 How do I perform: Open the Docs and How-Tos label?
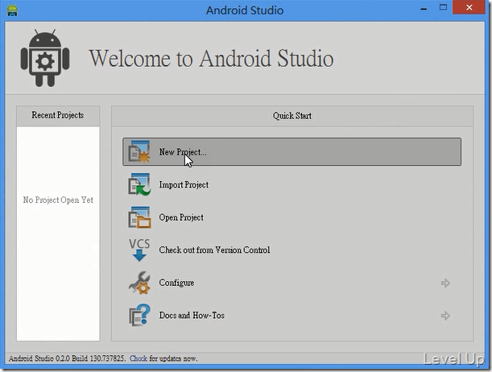click(x=192, y=315)
